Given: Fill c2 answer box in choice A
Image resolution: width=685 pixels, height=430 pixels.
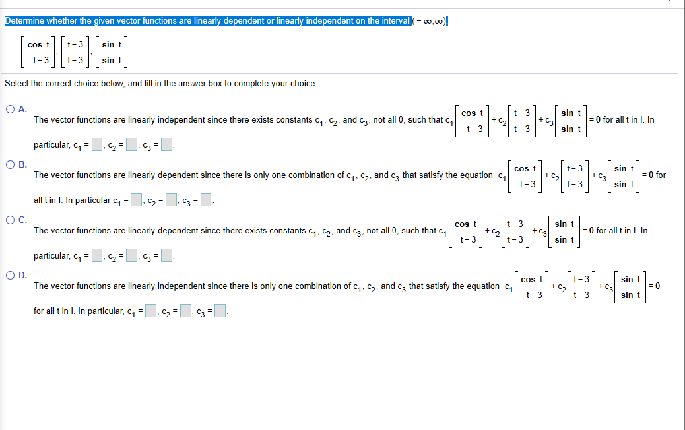Looking at the screenshot, I should [131, 144].
